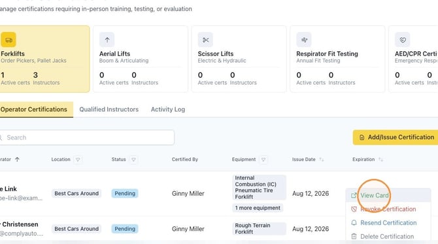Click the Pending status in Link row
The width and height of the screenshot is (438, 244).
click(x=125, y=194)
